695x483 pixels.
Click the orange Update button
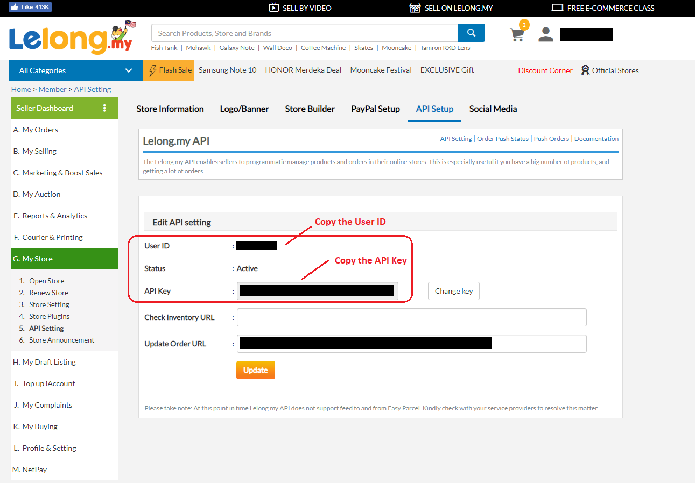point(255,370)
